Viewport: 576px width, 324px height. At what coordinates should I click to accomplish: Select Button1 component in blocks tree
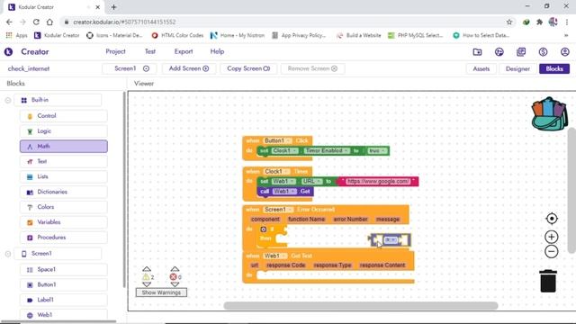click(64, 284)
